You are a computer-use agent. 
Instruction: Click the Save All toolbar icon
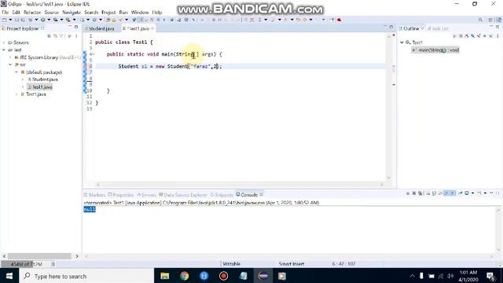point(23,20)
